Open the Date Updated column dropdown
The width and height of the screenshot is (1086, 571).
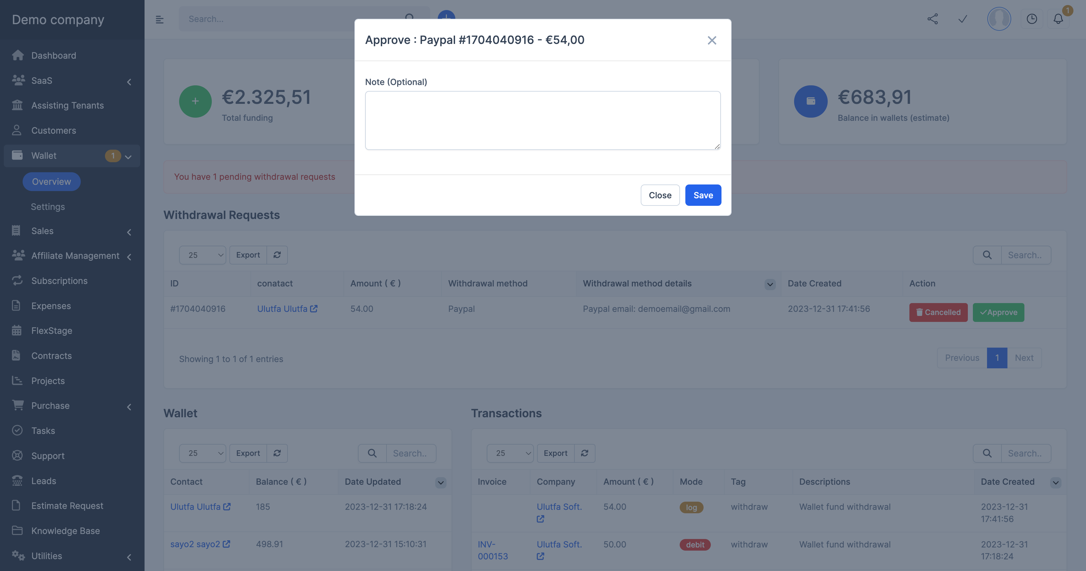(441, 483)
